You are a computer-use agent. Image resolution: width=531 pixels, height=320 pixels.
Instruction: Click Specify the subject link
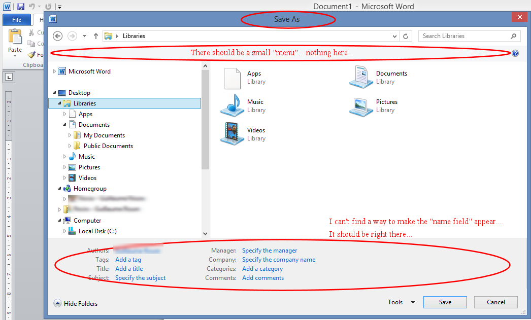[x=140, y=278]
